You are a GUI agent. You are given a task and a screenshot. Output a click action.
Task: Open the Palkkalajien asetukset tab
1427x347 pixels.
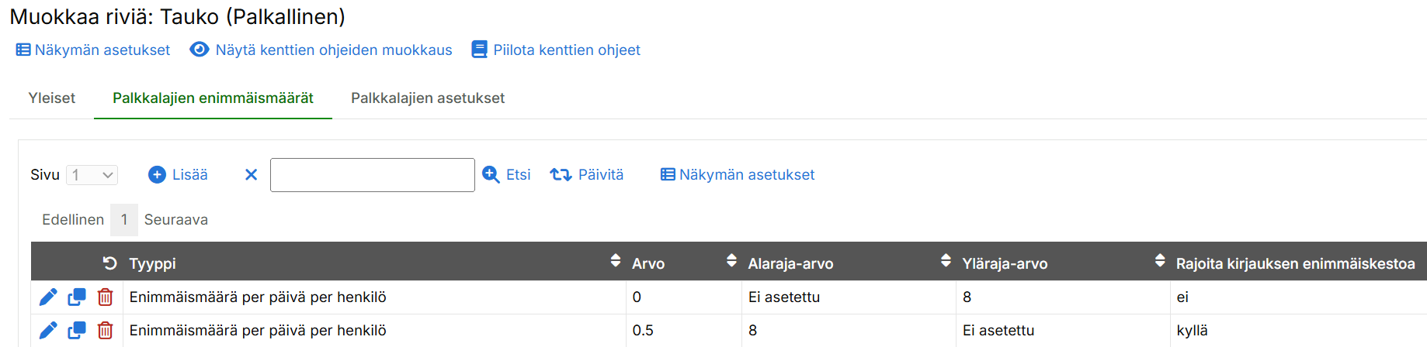pos(428,98)
